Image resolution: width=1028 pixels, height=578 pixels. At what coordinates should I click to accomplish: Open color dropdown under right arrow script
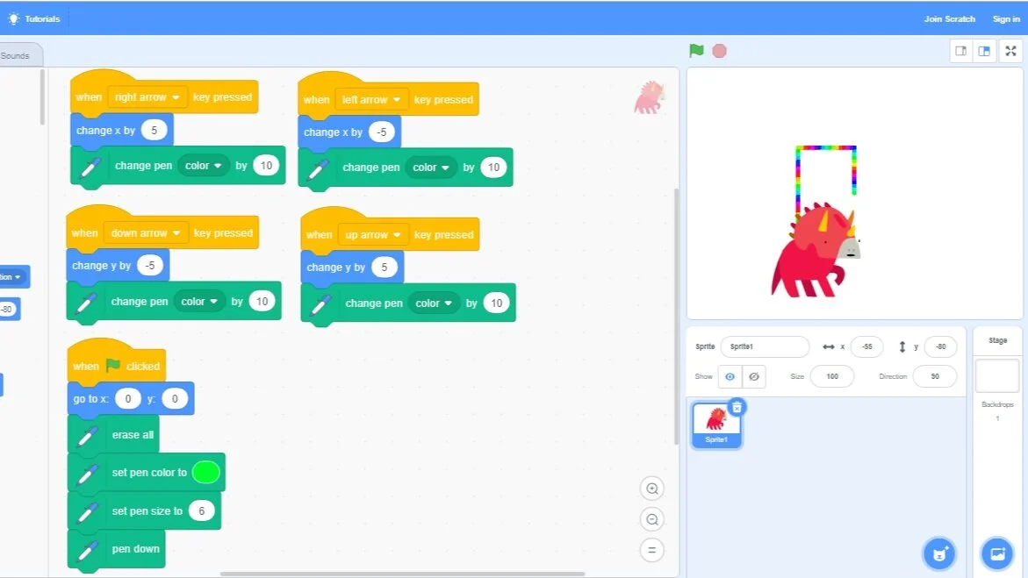(x=204, y=166)
